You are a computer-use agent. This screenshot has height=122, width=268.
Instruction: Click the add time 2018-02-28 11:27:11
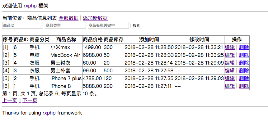tap(149, 86)
